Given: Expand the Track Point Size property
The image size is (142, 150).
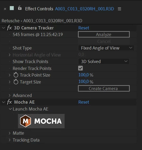Looking at the screenshot, I should pos(10,75).
